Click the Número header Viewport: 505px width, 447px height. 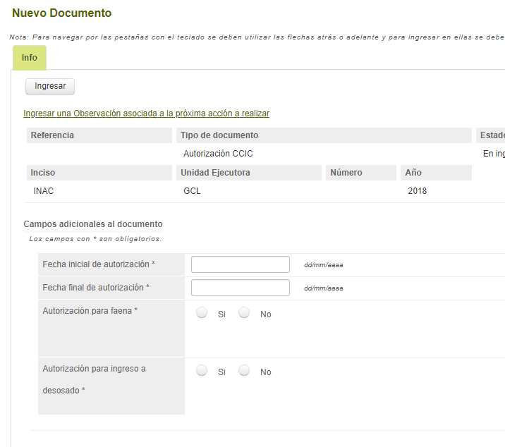(x=360, y=173)
